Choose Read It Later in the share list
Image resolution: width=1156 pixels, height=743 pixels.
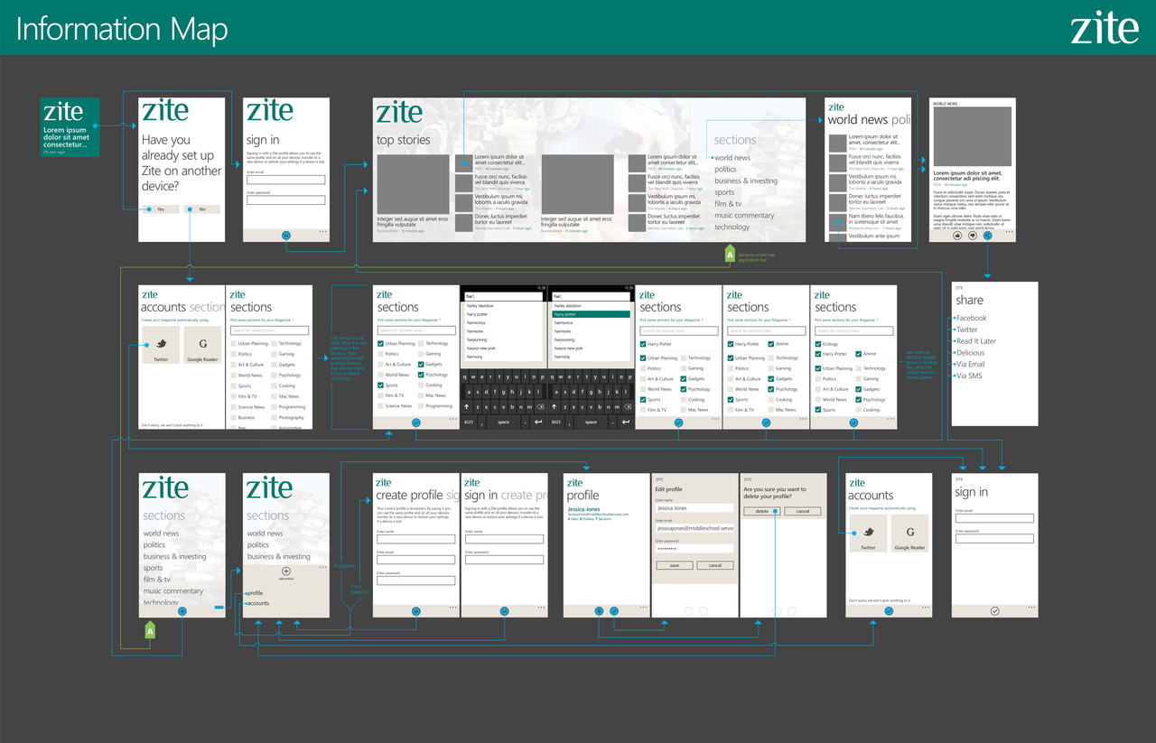[x=975, y=341]
